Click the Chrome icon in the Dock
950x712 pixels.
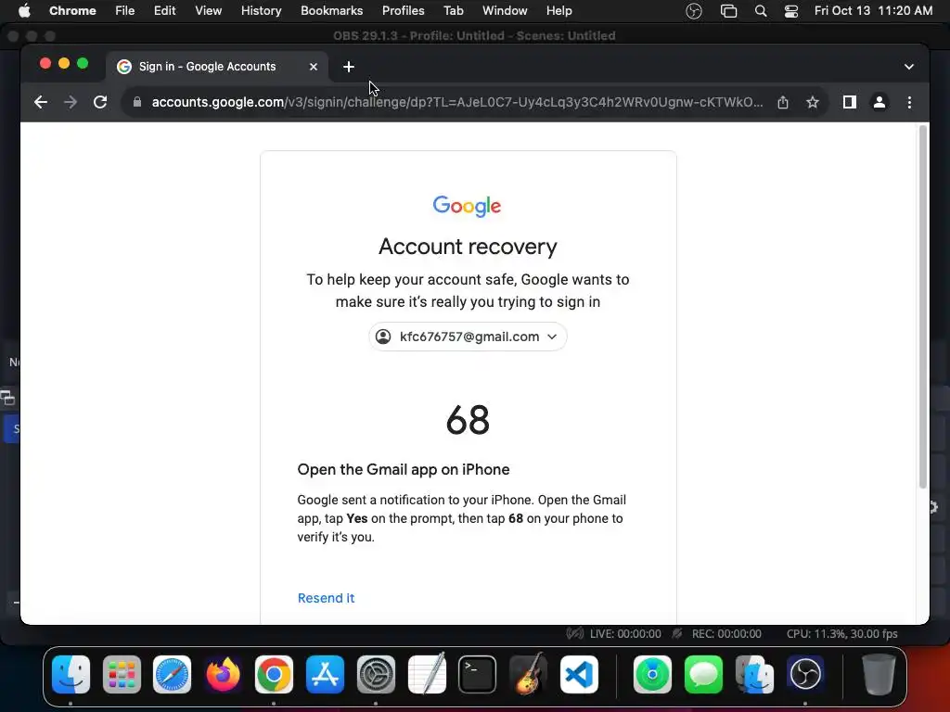point(274,674)
